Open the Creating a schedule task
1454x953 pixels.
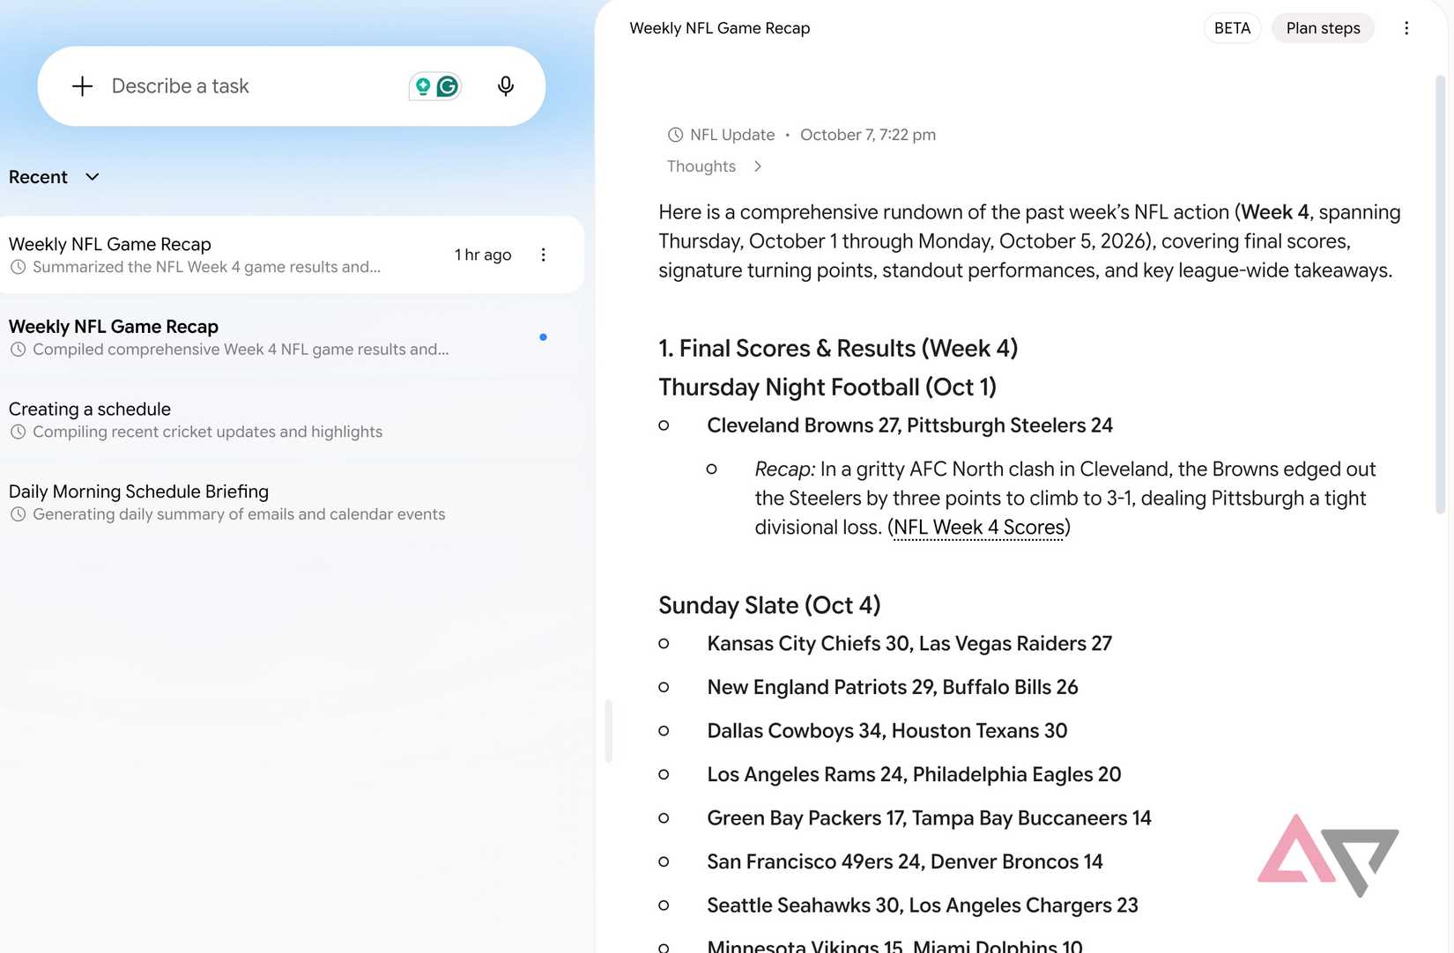pyautogui.click(x=291, y=420)
